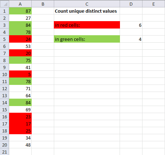This screenshot has width=165, height=155.
Task: Click cell A13 containing 64
Action: click(20, 95)
